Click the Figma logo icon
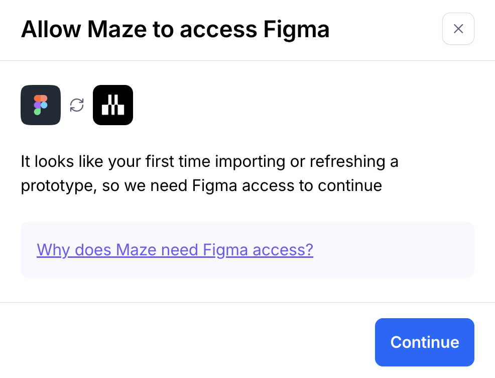 pos(41,105)
